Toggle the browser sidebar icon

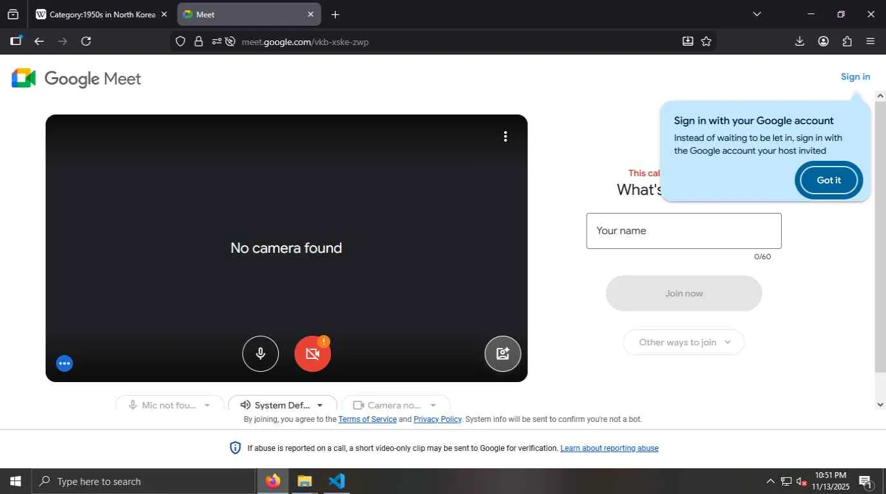[16, 41]
